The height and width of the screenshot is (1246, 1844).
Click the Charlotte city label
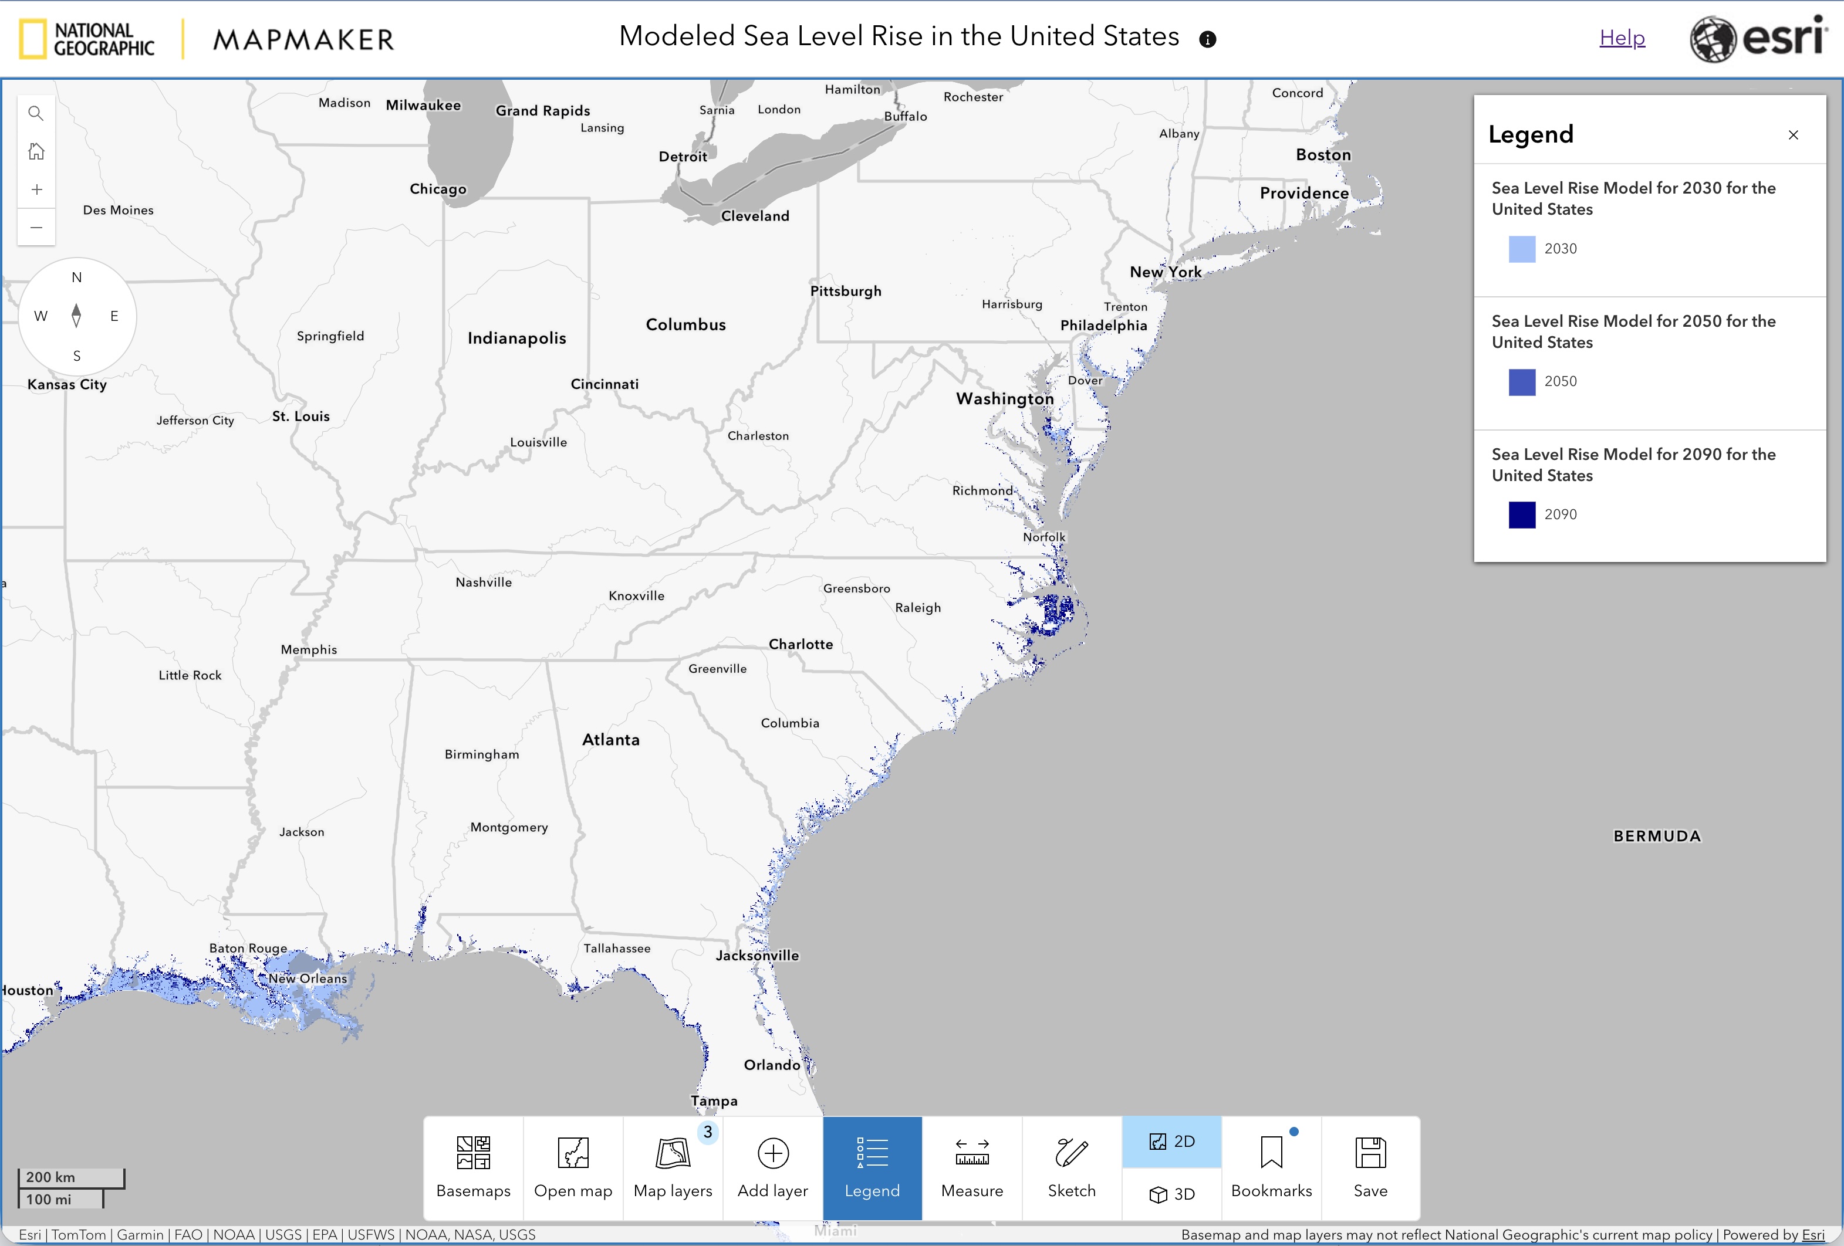click(801, 644)
